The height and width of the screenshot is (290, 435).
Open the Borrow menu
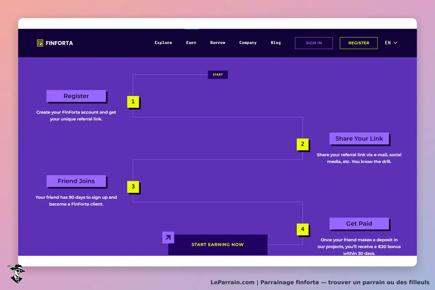(x=217, y=43)
